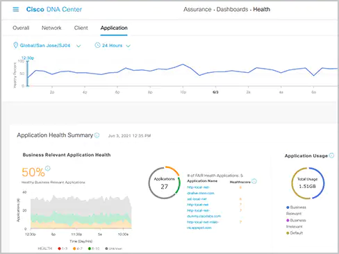The image size is (339, 254).
Task: Open info icon next to Application Health Summary
Action: pos(97,135)
